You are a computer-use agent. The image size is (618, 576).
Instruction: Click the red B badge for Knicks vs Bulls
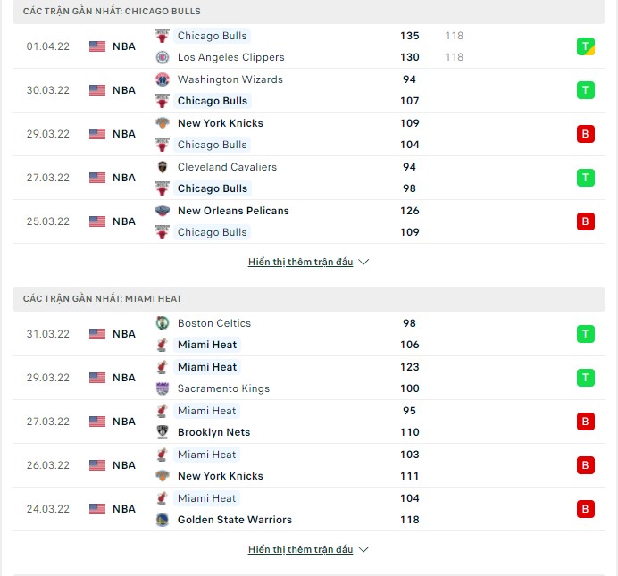[585, 134]
